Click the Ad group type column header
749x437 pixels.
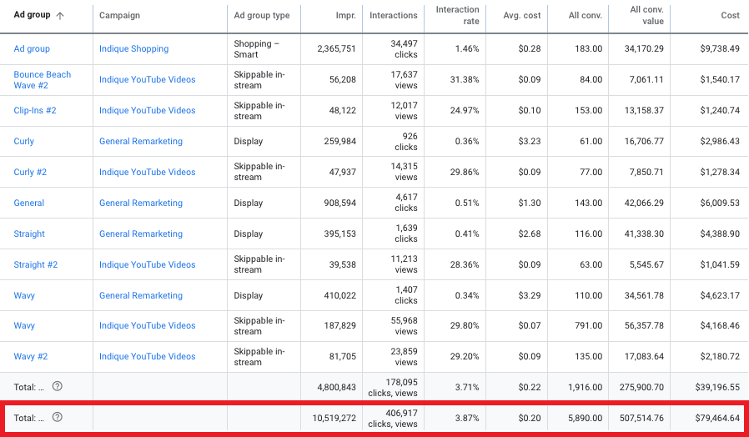tap(262, 15)
